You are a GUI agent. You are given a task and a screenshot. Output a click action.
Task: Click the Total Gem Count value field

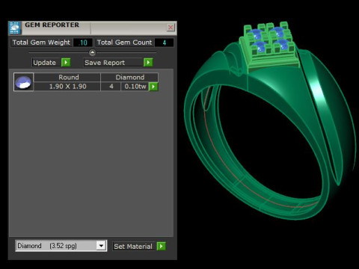(x=164, y=43)
